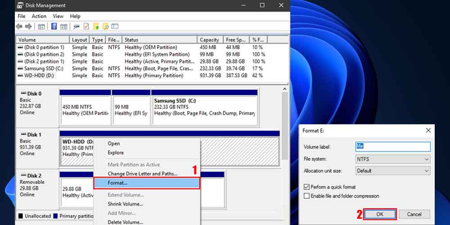
Task: Uncheck Perform a quick format
Action: pyautogui.click(x=307, y=187)
